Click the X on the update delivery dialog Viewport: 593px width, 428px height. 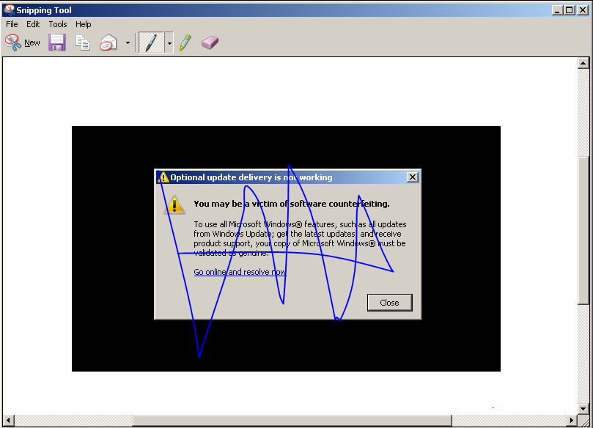point(413,177)
